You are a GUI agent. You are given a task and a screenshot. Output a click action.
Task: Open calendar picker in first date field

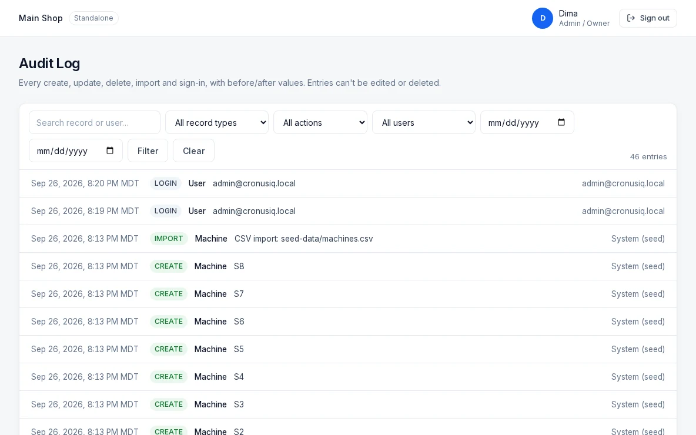pos(561,122)
